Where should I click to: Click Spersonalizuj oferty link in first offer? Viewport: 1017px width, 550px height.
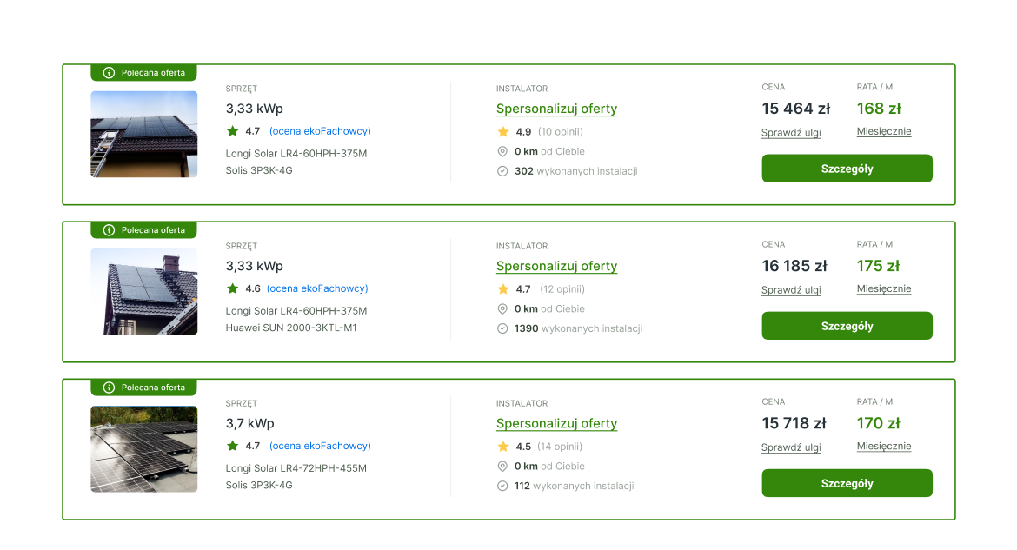[556, 109]
